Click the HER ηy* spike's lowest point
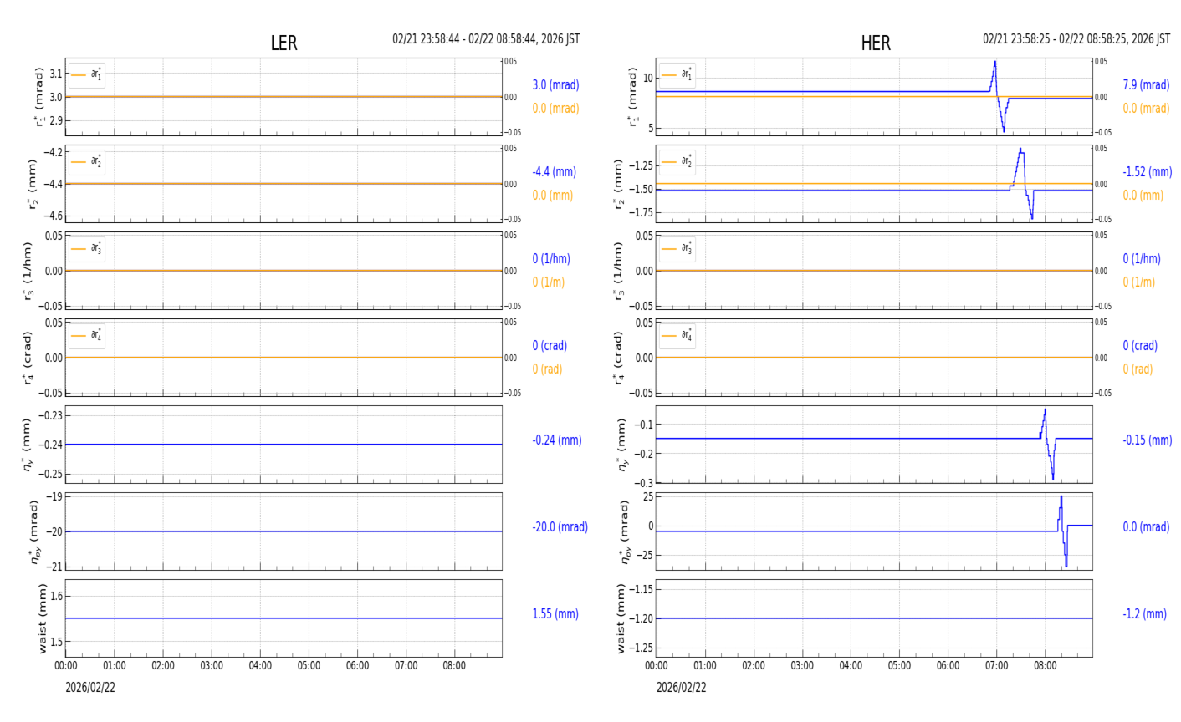Screen dimensions: 1181x722 click(1053, 479)
